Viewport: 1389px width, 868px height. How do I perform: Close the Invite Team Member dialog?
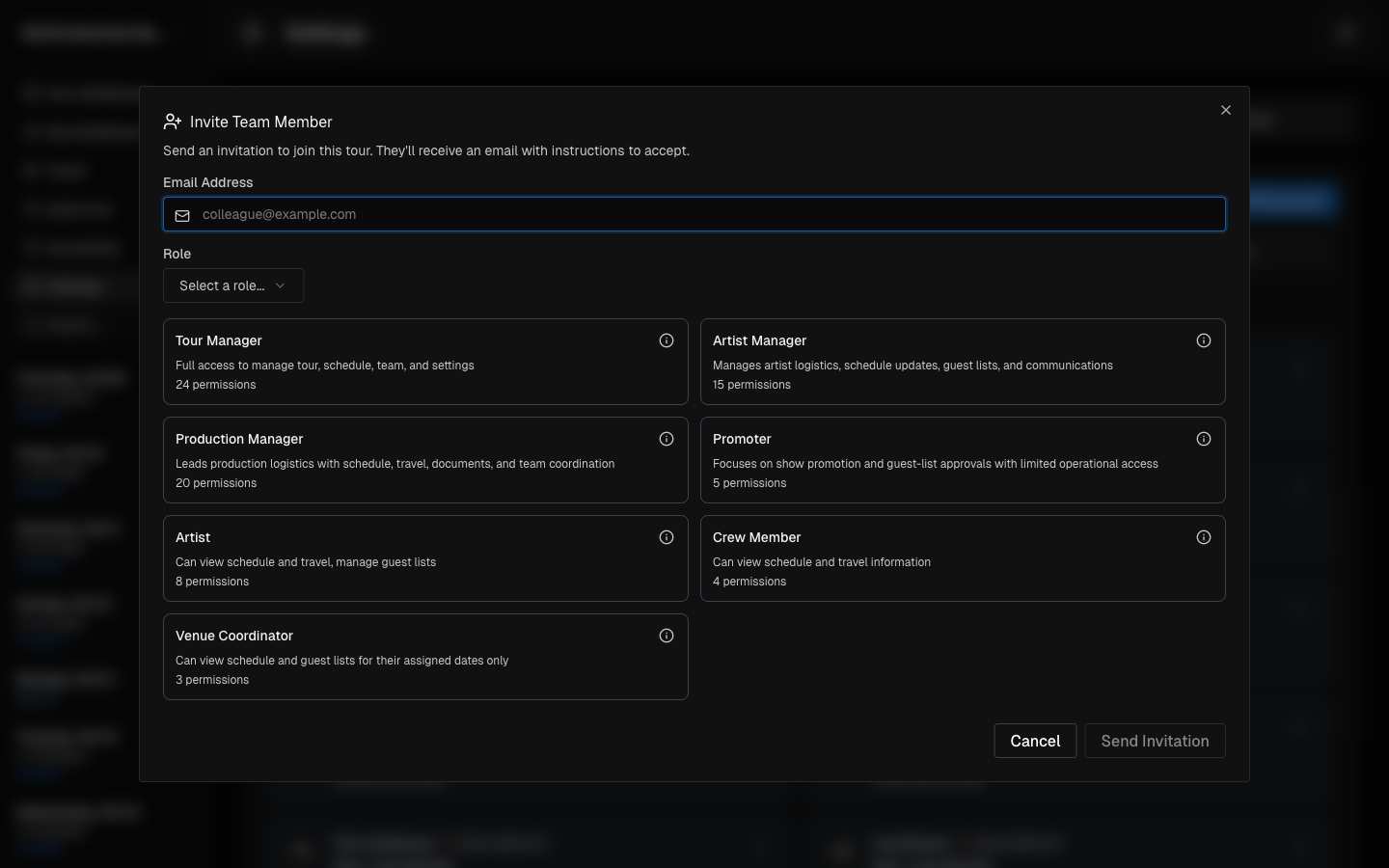1226,110
